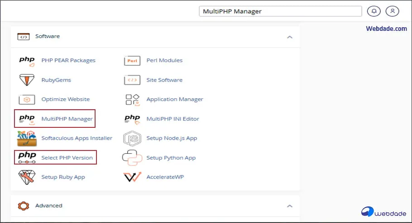The width and height of the screenshot is (412, 223).
Task: Click the notifications bell icon
Action: click(374, 11)
